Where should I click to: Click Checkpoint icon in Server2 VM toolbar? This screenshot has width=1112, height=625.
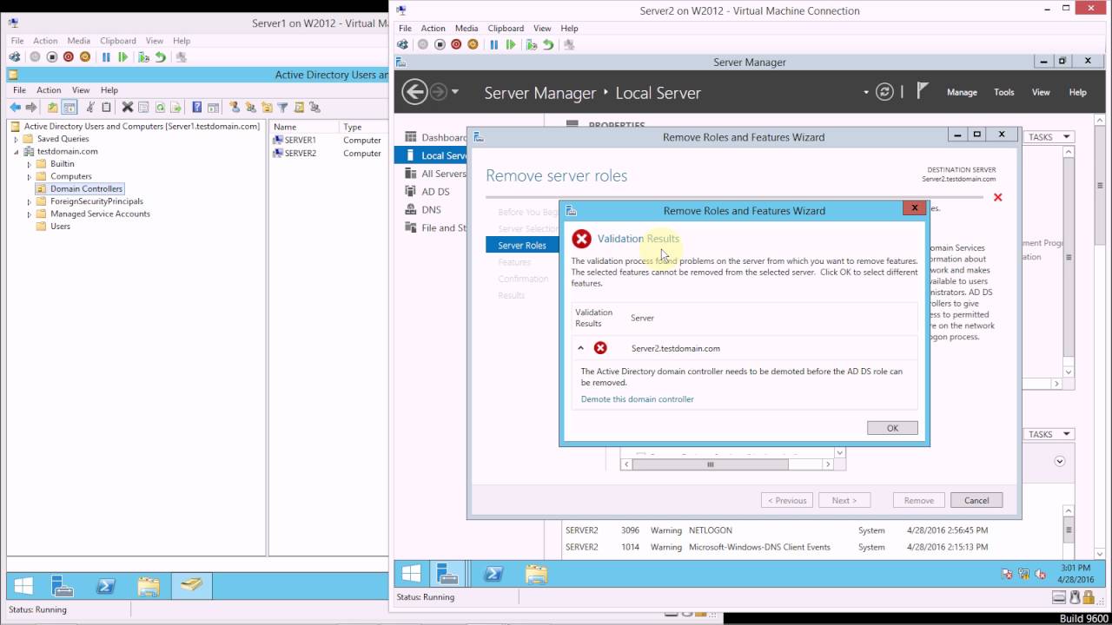532,44
